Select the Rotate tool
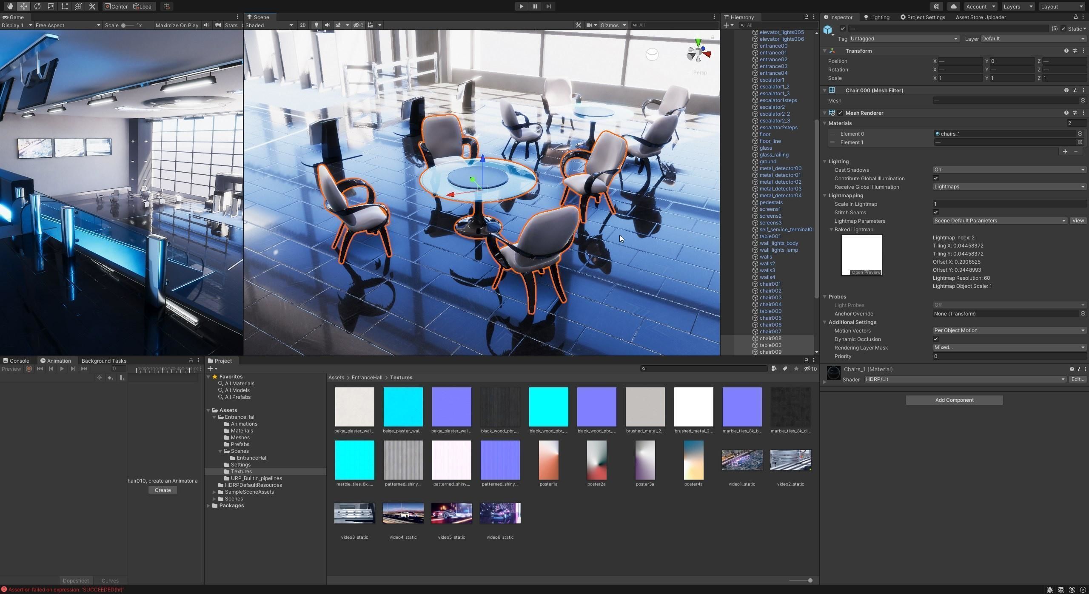Viewport: 1089px width, 594px height. click(x=37, y=6)
